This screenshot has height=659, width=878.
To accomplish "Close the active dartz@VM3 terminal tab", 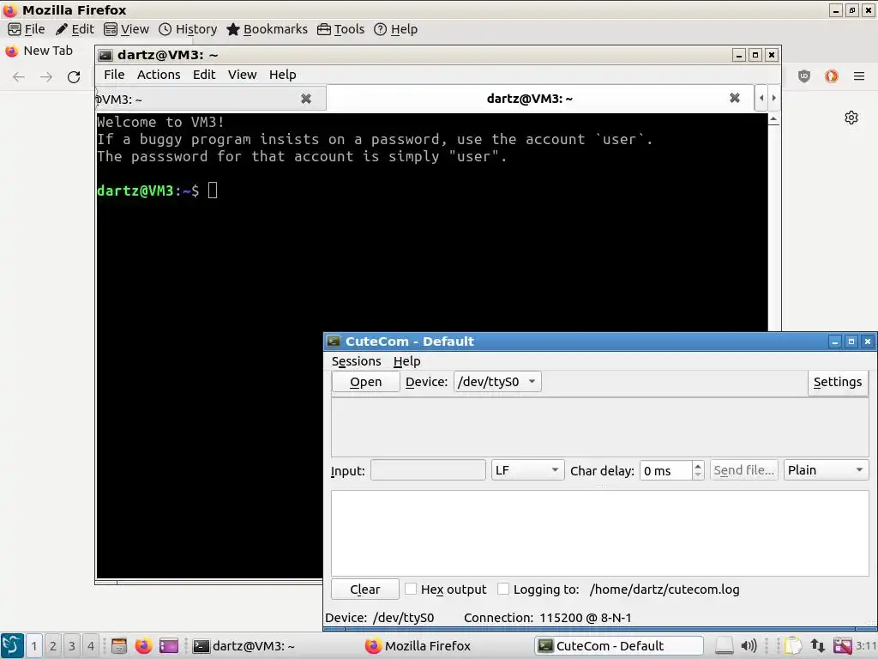I will click(735, 98).
